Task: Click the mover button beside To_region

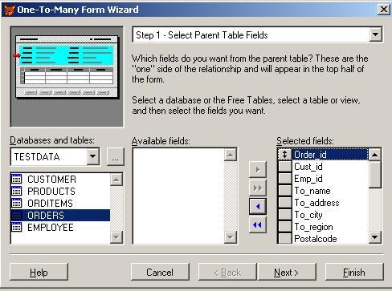Action: point(285,227)
